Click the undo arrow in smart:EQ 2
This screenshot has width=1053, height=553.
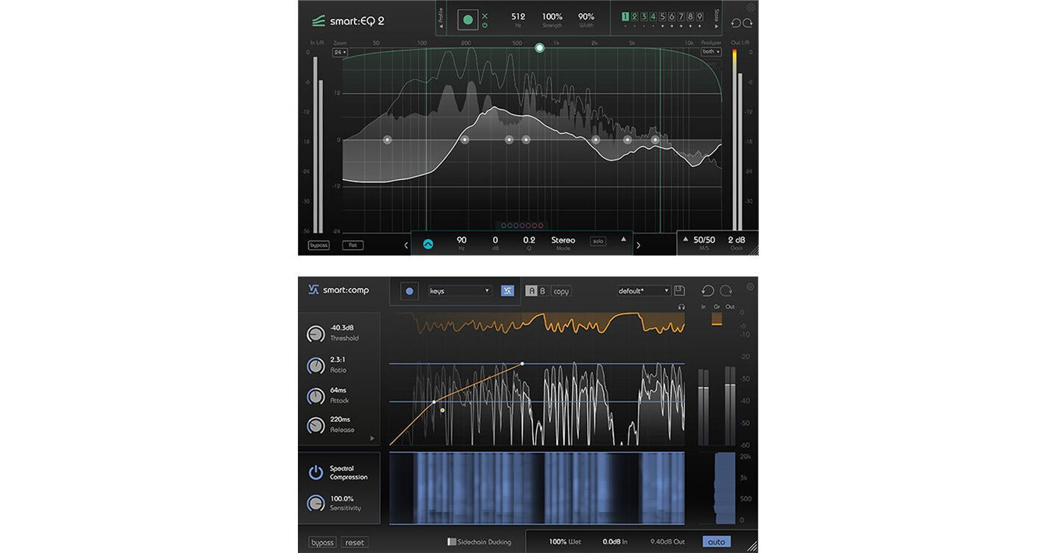(735, 22)
